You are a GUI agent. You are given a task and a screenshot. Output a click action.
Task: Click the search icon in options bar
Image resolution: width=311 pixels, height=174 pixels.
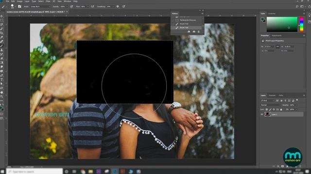point(297,6)
